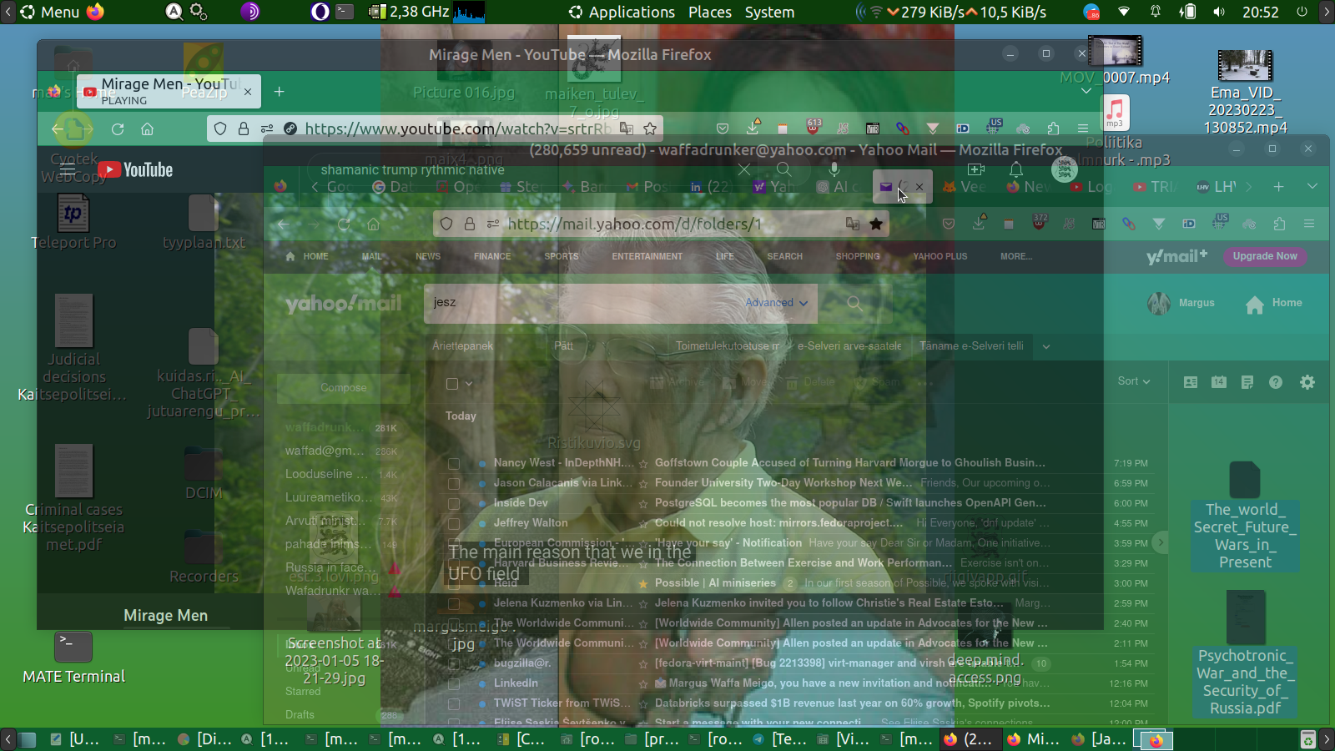Open the FINANCE link in Yahoo navigation
This screenshot has width=1335, height=751.
492,256
